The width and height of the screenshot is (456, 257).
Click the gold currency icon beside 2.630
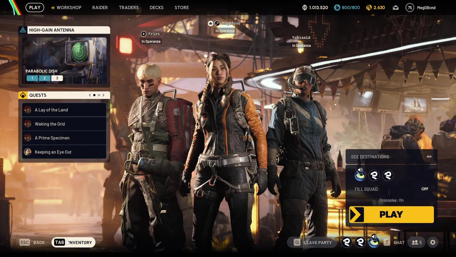point(369,7)
